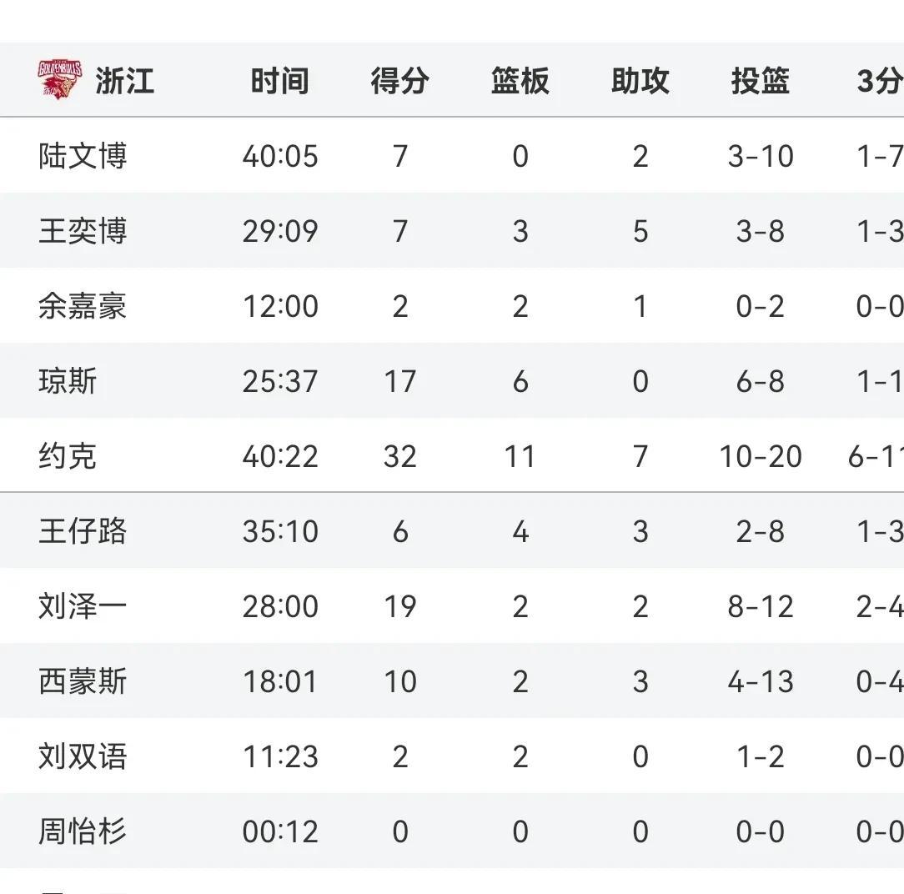This screenshot has width=904, height=894.
Task: Click 约克's 10-20 field goal cell
Action: tap(760, 456)
